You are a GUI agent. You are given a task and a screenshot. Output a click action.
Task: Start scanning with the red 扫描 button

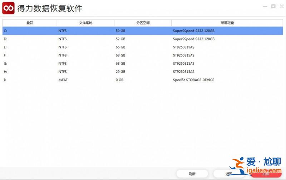tap(266, 174)
